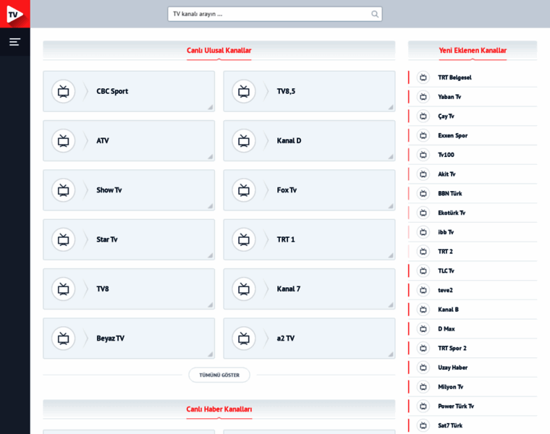Screen dimensions: 550x434
Task: Open the TRT Spor 2 link
Action: (452, 348)
